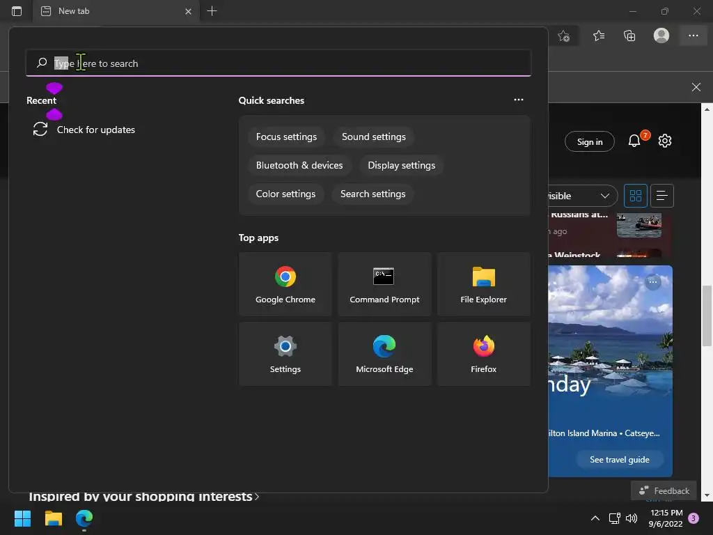Open Bluetooth & devices quick search
713x535 pixels.
click(x=299, y=166)
